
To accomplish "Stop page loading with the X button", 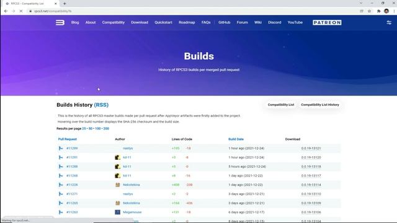I will [21, 11].
